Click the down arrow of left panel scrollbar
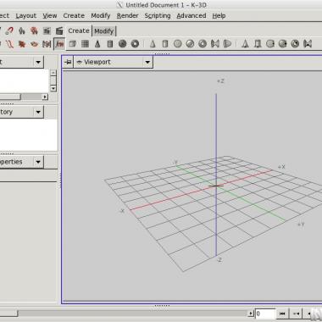The width and height of the screenshot is (322, 322). 53,88
